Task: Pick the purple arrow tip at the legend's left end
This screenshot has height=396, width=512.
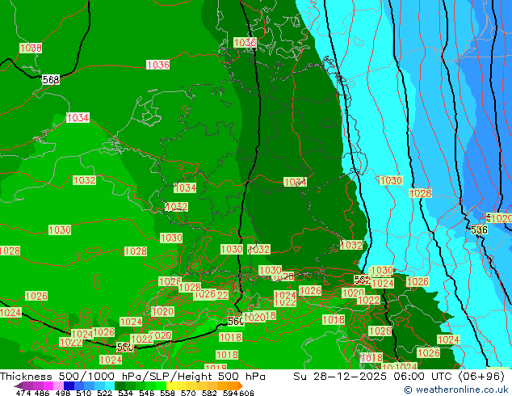Action: [19, 385]
